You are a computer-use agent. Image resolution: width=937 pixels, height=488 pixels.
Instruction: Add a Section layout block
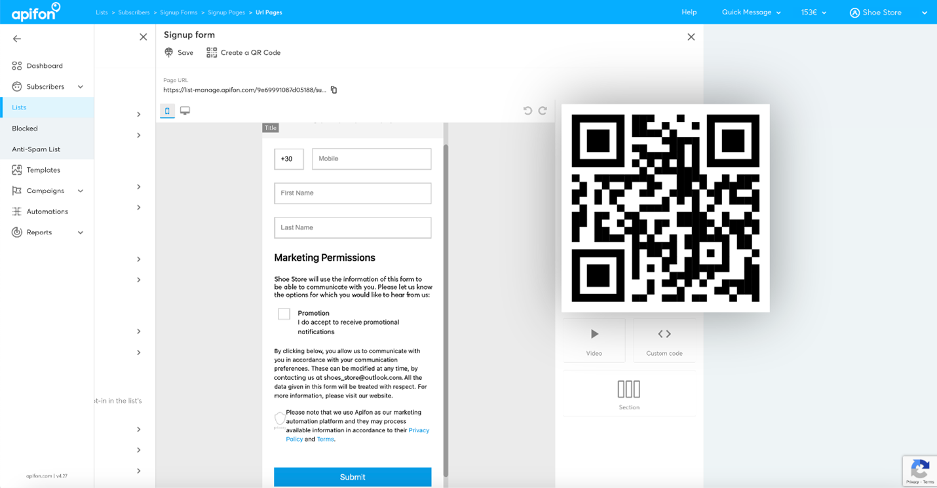(x=629, y=394)
